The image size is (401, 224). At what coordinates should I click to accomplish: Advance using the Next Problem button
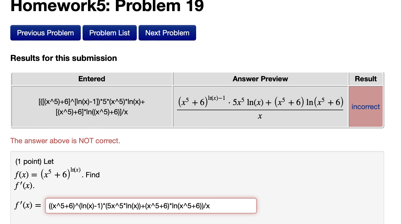167,33
